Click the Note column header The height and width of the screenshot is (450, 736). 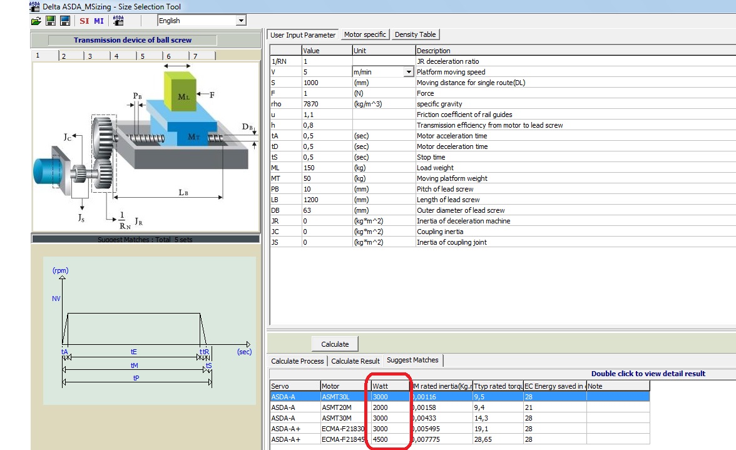click(x=618, y=386)
